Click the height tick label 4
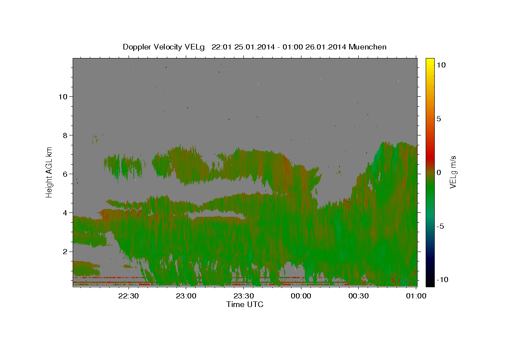 coord(66,213)
